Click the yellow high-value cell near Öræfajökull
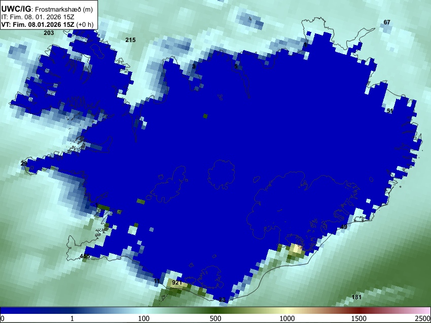The height and width of the screenshot is (323, 431). tap(296, 249)
